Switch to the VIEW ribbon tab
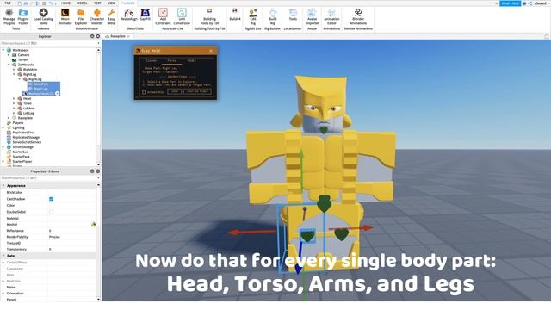The width and height of the screenshot is (551, 310). click(111, 3)
